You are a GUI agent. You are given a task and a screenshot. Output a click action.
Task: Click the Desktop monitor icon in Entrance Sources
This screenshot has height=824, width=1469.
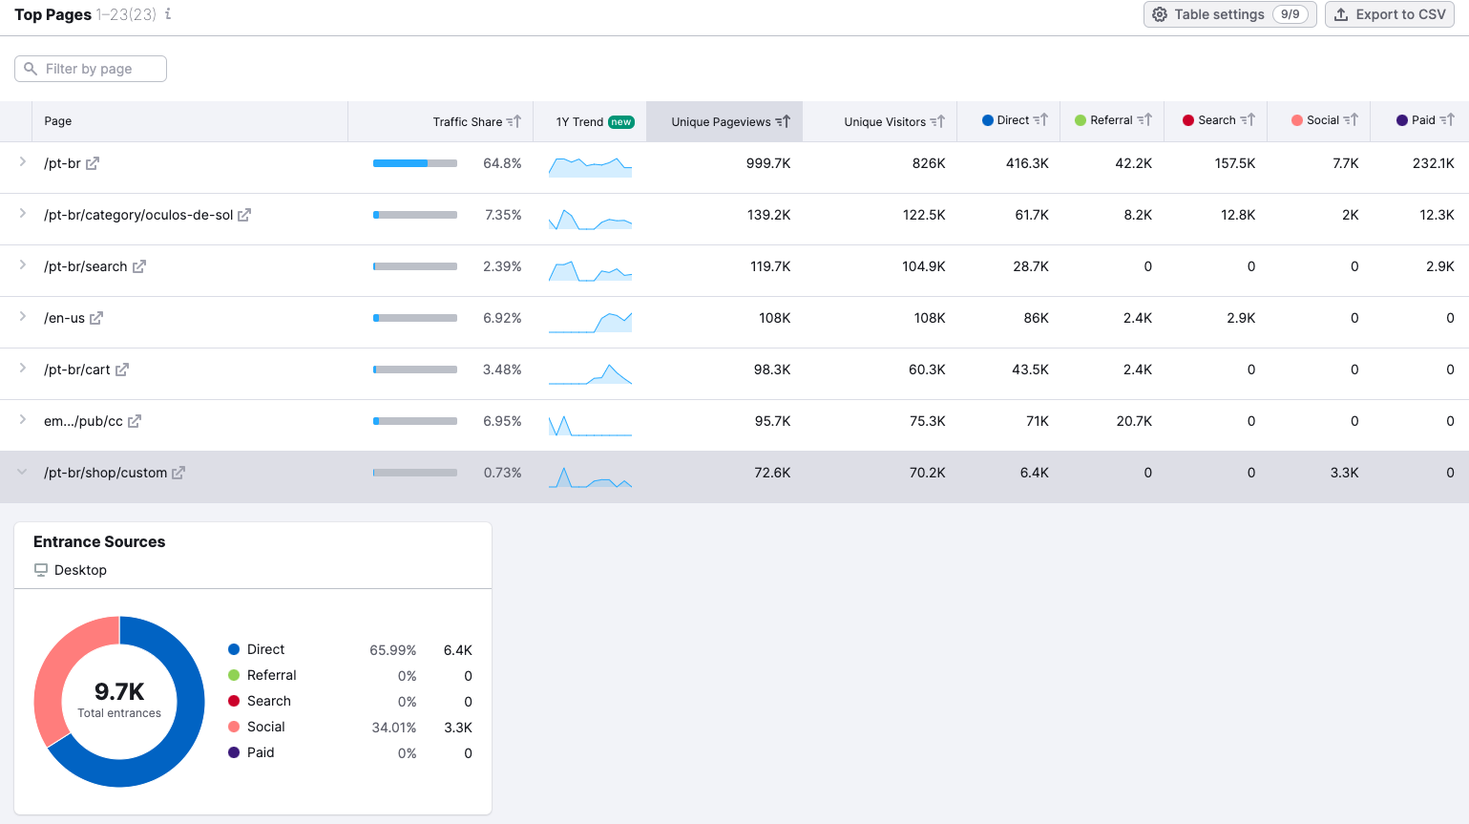41,570
